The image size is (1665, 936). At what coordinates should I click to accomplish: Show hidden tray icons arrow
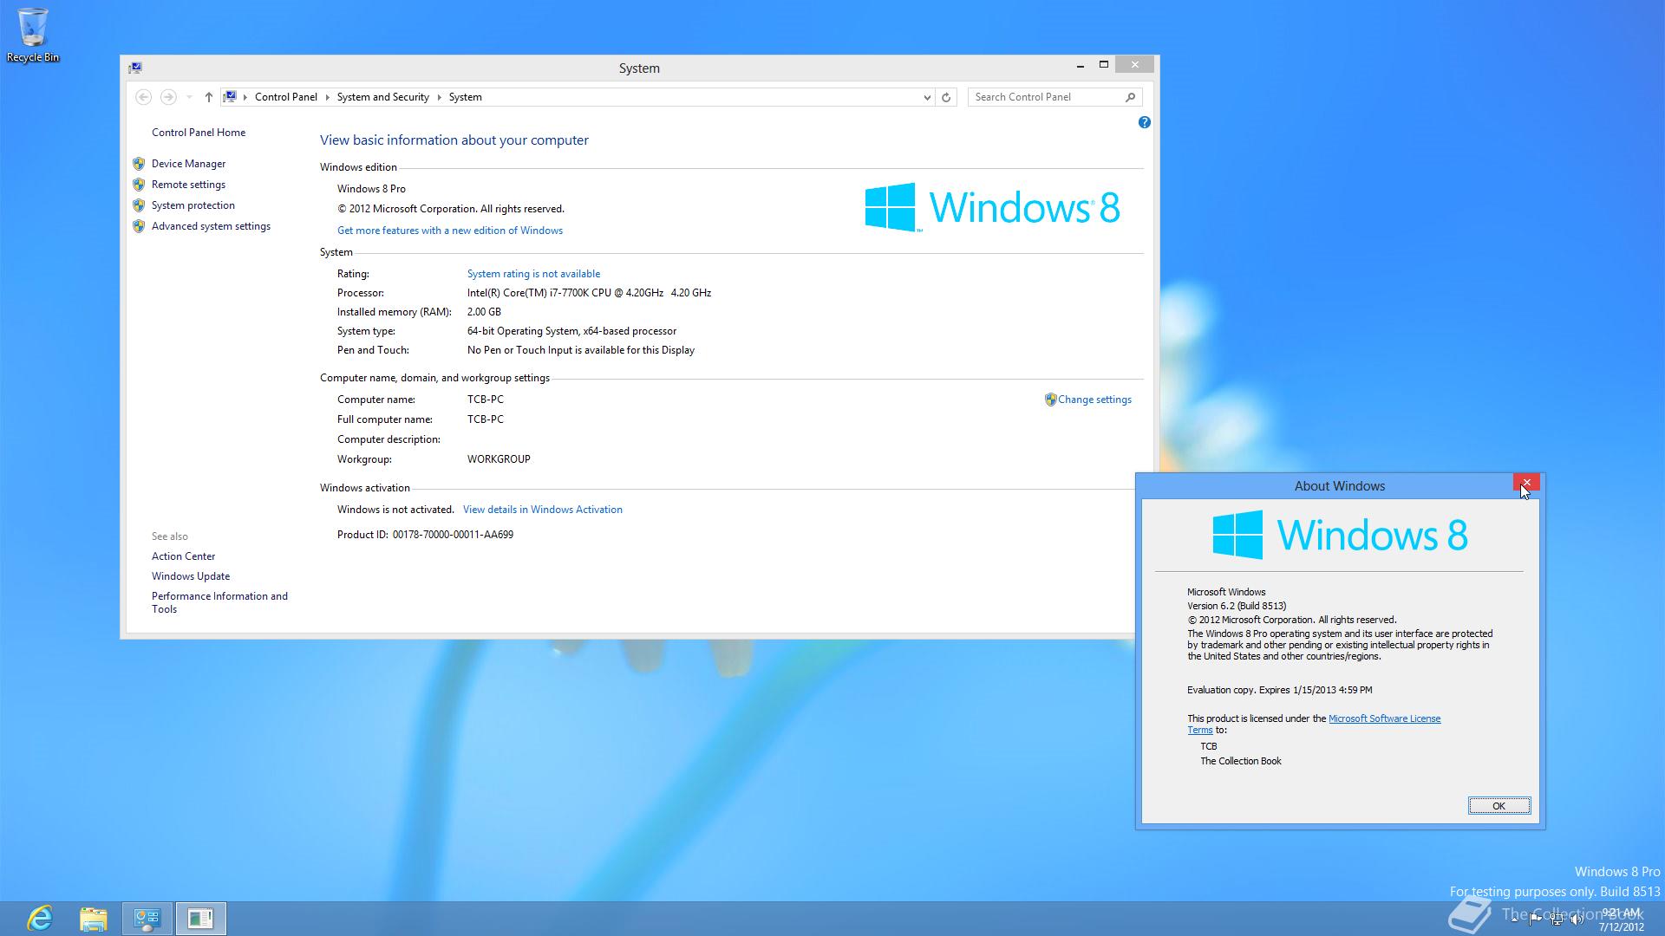(1514, 919)
